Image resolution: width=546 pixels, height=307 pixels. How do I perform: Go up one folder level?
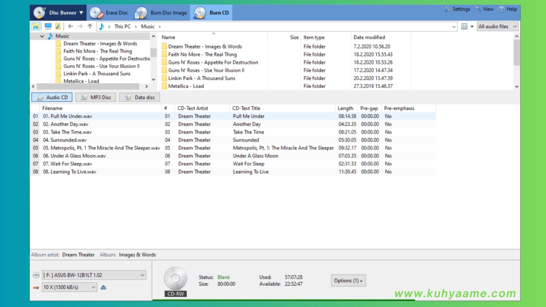click(90, 26)
